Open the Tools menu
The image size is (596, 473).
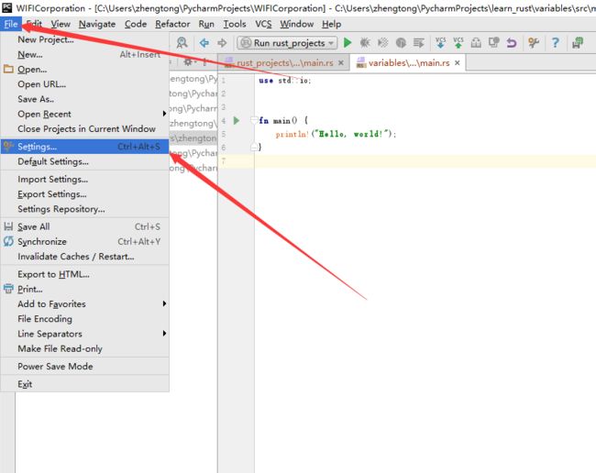(234, 24)
